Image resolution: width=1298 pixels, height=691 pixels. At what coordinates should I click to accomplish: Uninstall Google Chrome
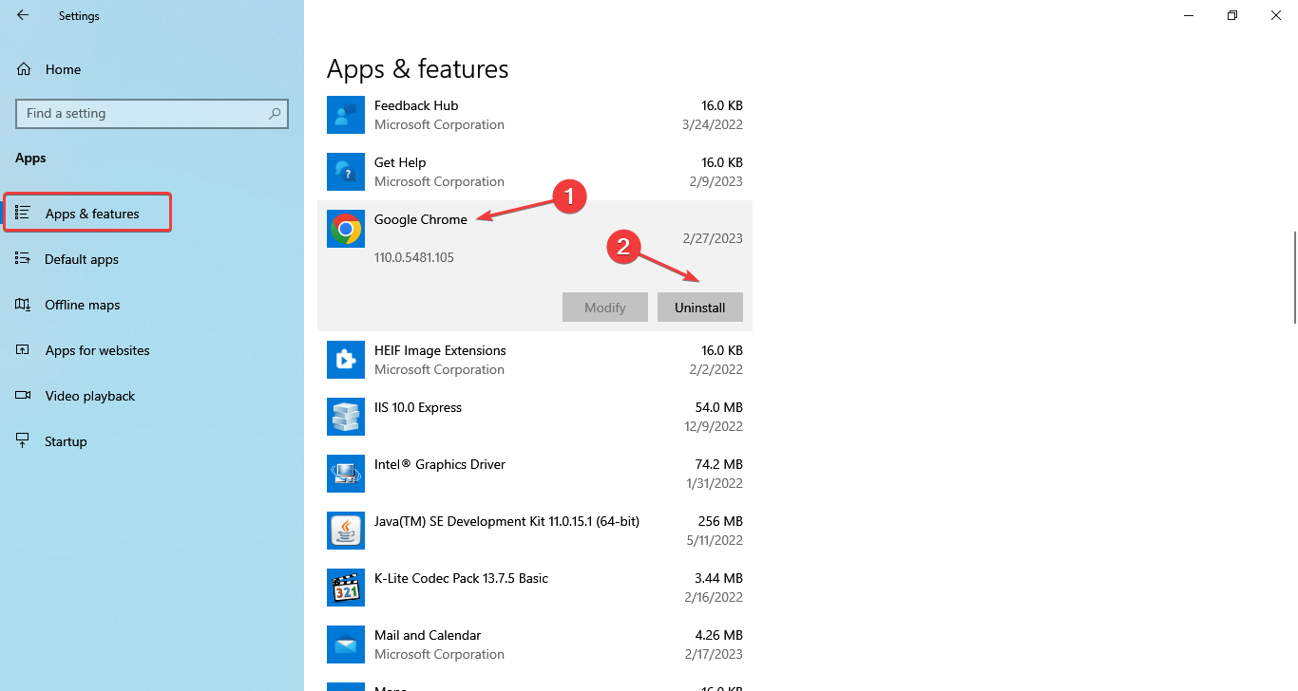click(699, 308)
